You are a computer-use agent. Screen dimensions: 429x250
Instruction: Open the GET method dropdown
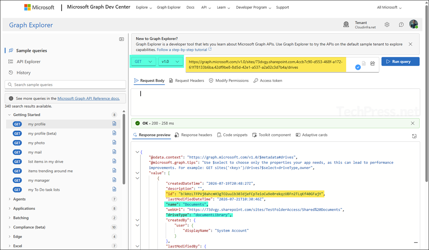[144, 62]
